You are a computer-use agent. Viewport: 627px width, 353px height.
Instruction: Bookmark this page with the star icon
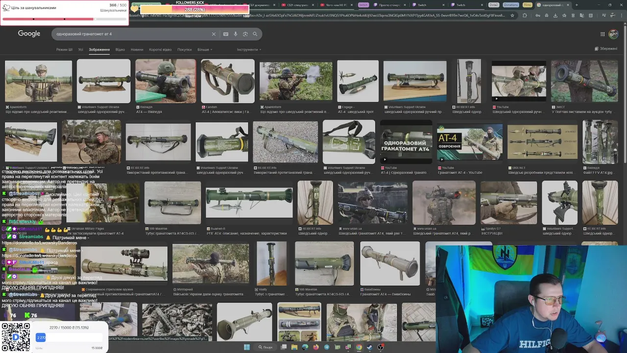tap(512, 15)
